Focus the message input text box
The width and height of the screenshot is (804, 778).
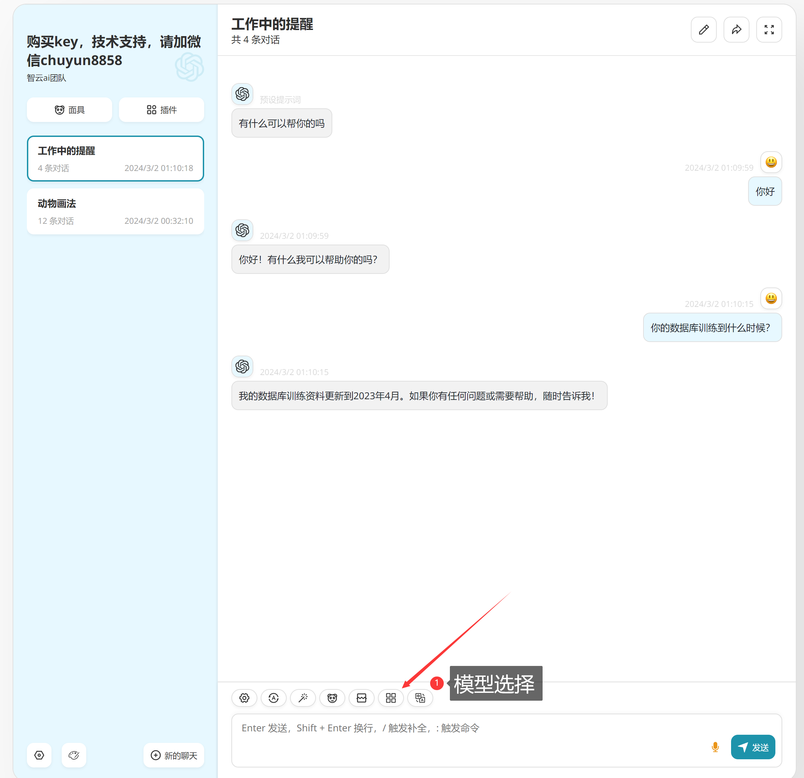[451, 738]
